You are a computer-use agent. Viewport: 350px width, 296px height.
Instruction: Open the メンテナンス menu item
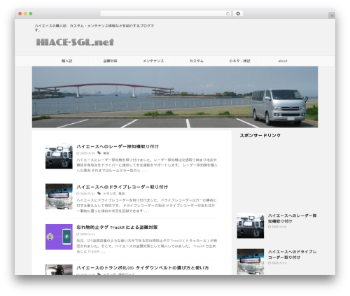[x=153, y=61]
